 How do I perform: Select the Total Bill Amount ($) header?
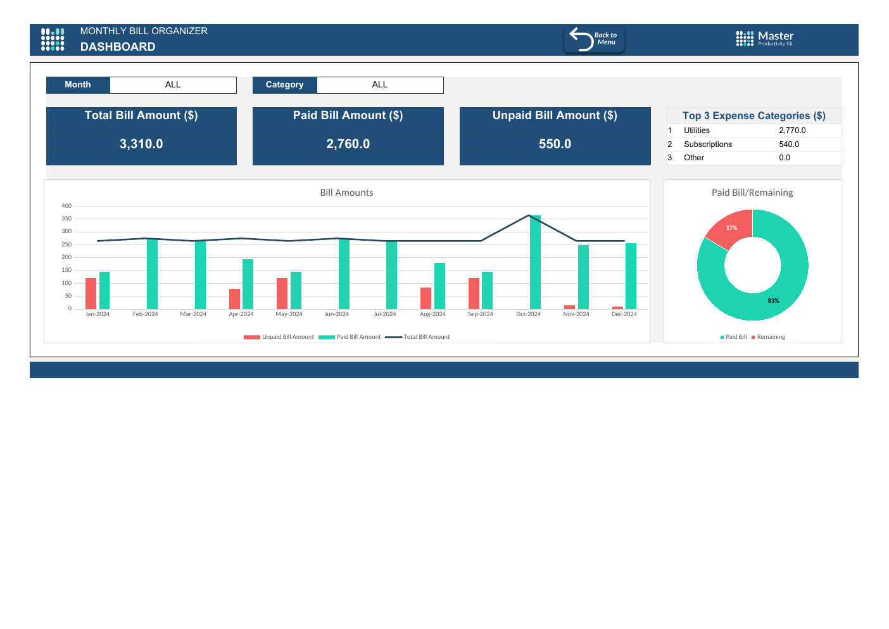point(141,115)
